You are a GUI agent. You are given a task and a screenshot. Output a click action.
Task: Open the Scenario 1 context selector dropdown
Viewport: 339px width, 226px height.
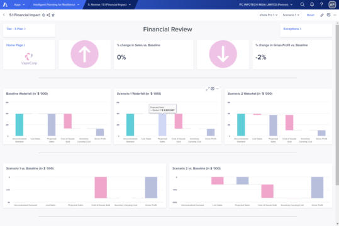pos(291,15)
